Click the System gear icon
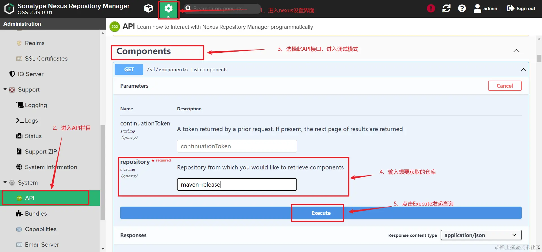Viewport: 542px width, 252px height. click(x=12, y=183)
